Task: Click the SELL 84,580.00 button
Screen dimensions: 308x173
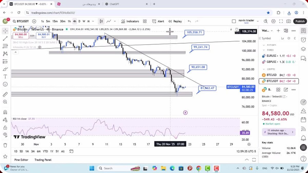Action: click(21, 36)
